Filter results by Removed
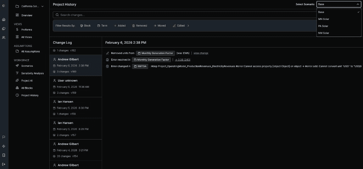The height and width of the screenshot is (169, 363). (140, 26)
